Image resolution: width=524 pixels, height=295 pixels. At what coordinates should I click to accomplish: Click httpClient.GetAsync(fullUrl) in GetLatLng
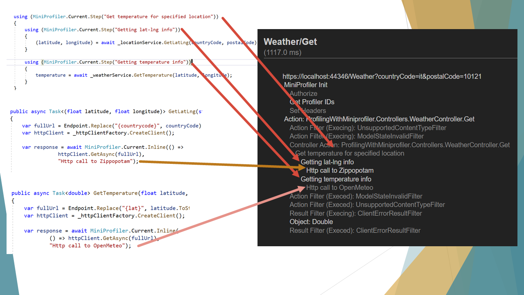tap(101, 154)
